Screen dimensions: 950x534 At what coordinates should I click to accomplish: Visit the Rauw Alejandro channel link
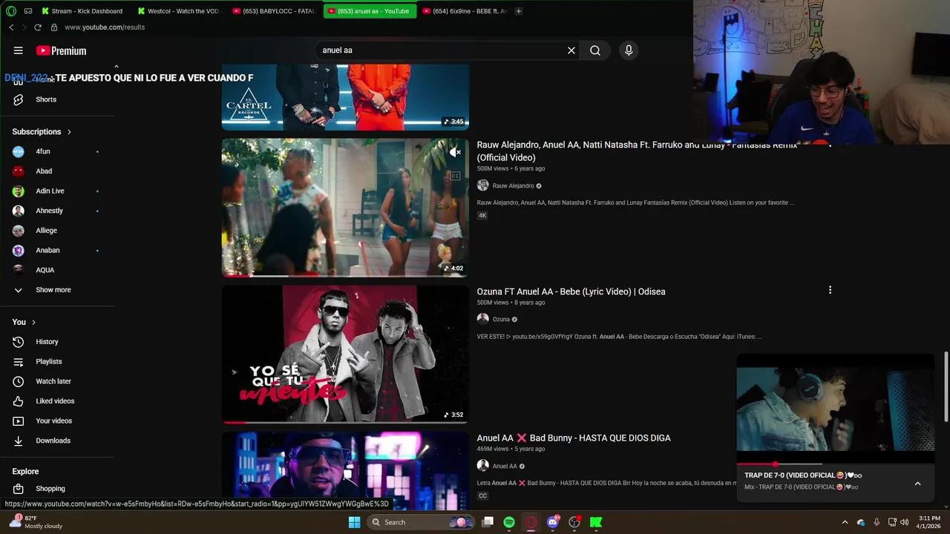pyautogui.click(x=513, y=185)
